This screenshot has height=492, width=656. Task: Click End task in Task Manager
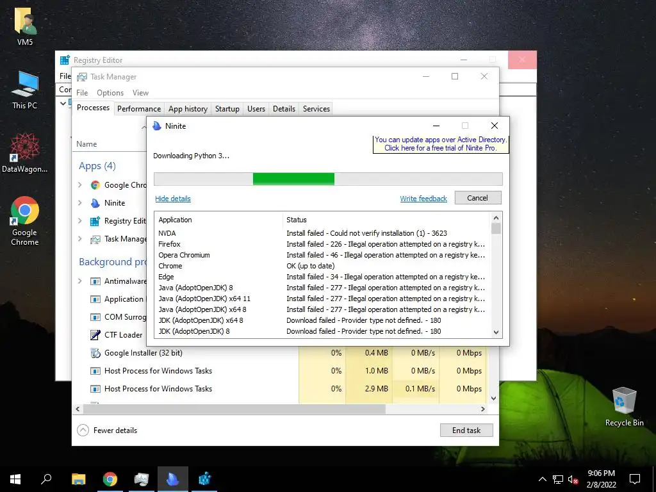466,430
